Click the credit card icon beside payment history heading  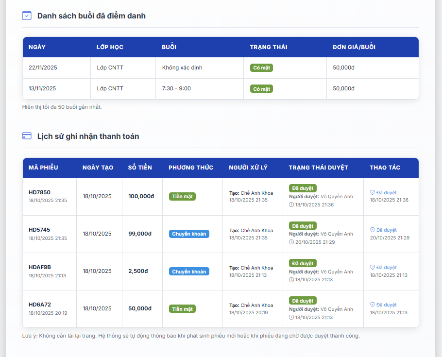(27, 136)
